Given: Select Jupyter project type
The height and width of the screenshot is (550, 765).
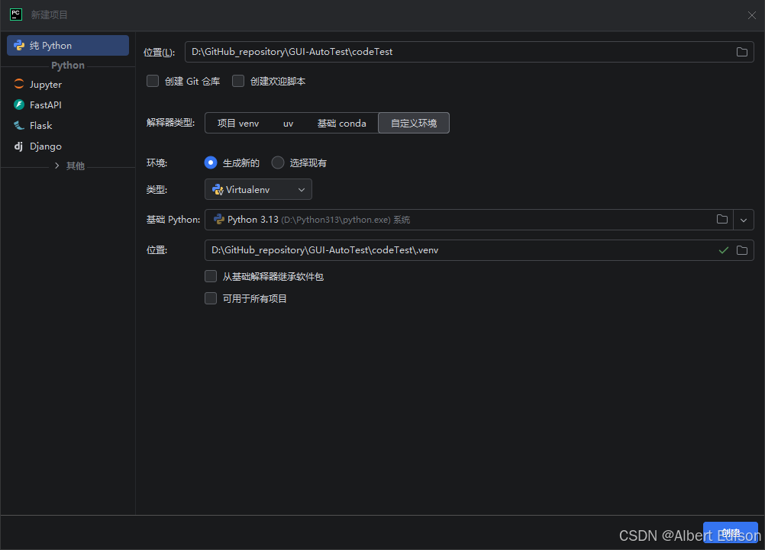Looking at the screenshot, I should (68, 85).
